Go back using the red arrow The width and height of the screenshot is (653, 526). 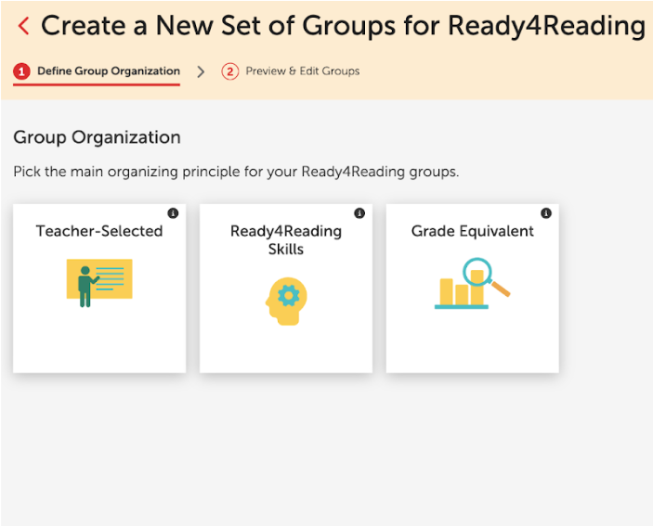(24, 26)
